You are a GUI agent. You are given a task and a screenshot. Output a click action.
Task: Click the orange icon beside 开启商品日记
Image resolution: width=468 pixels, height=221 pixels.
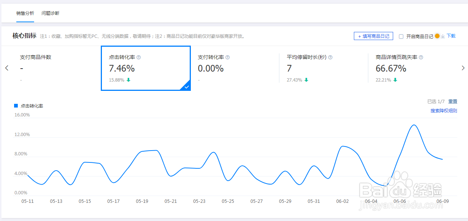(x=437, y=36)
